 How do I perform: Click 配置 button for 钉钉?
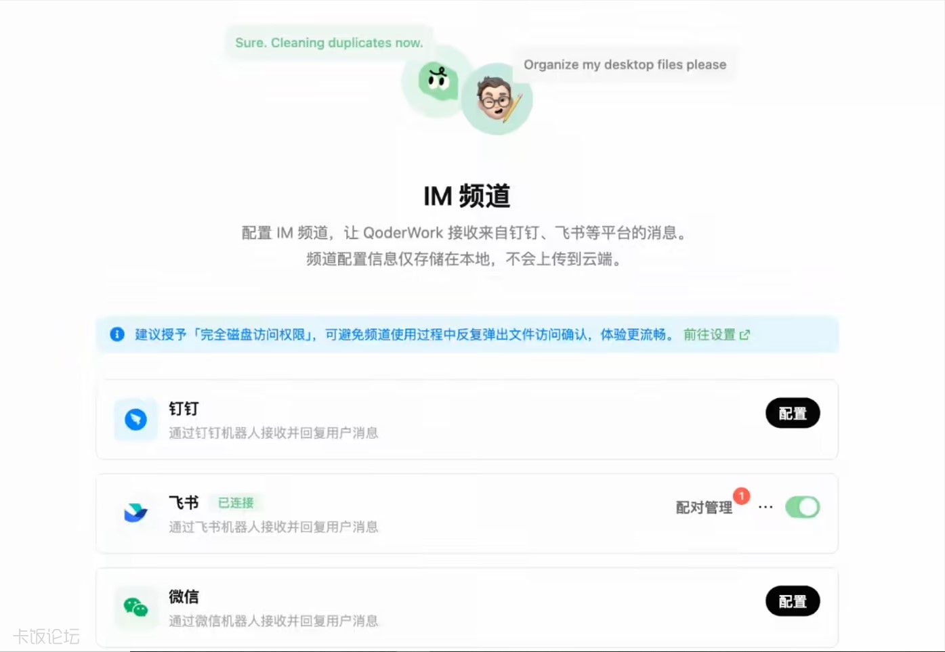[793, 413]
